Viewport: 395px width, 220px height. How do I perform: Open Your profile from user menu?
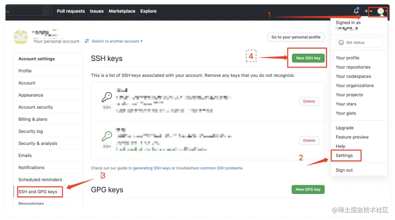pos(347,57)
